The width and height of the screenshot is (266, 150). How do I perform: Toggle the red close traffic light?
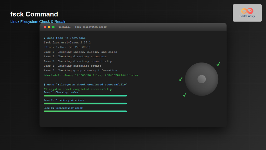pos(45,27)
